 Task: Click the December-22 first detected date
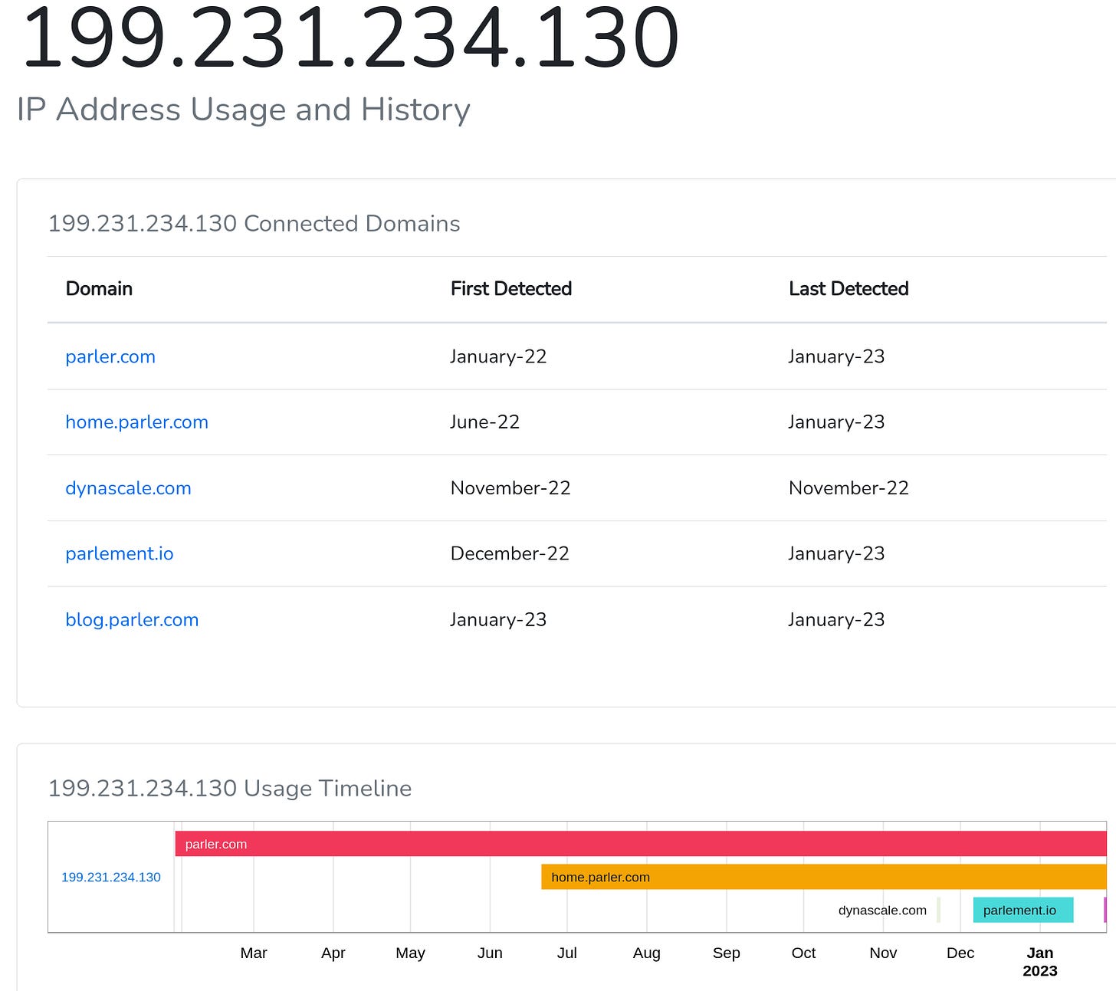(510, 553)
